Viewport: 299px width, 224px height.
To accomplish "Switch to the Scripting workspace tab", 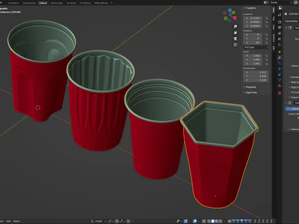I will pos(71,3).
